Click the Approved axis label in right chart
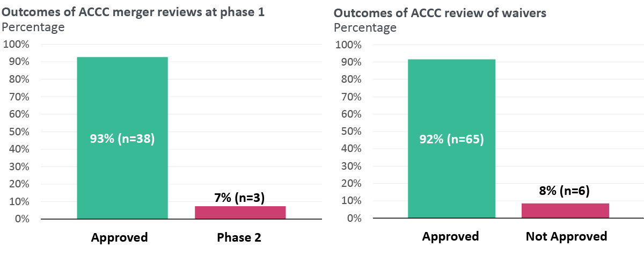Viewport: 644px width, 254px height. pyautogui.click(x=450, y=236)
